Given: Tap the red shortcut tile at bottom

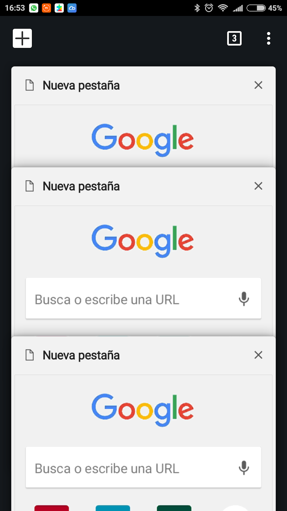Looking at the screenshot, I should tap(52, 508).
